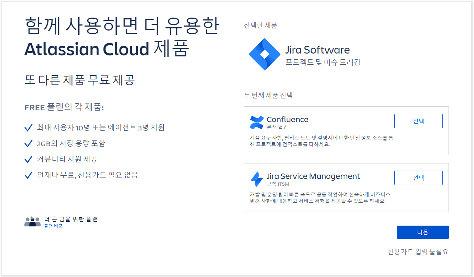Click the checkmark beside 커뮤니티 지원 제공
This screenshot has width=474, height=277.
pyautogui.click(x=28, y=159)
